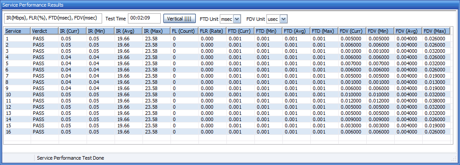Select service row 8 number cell
The image size is (460, 165).
tap(17, 82)
